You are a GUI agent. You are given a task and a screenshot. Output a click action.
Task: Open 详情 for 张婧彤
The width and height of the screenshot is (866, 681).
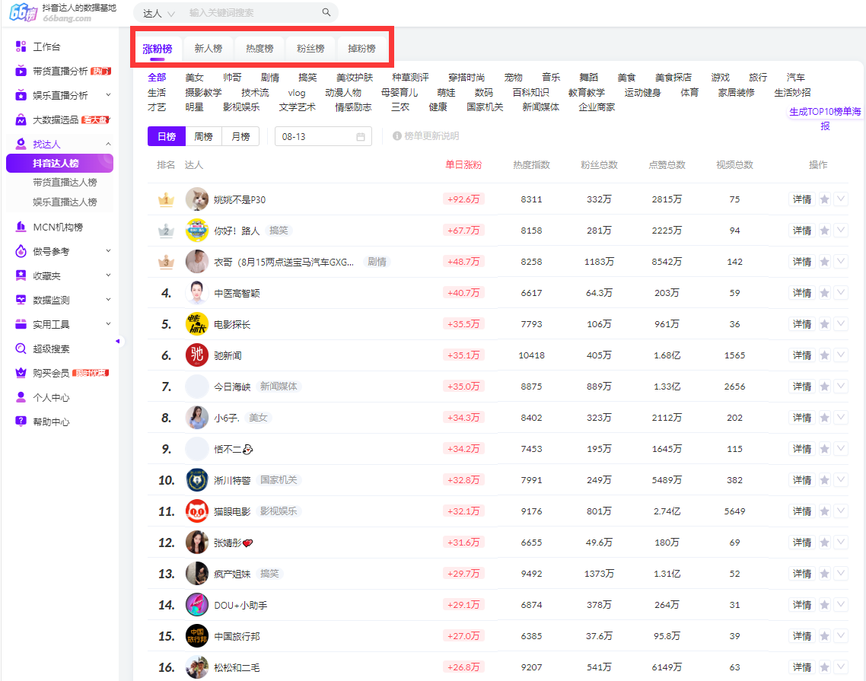(x=802, y=543)
